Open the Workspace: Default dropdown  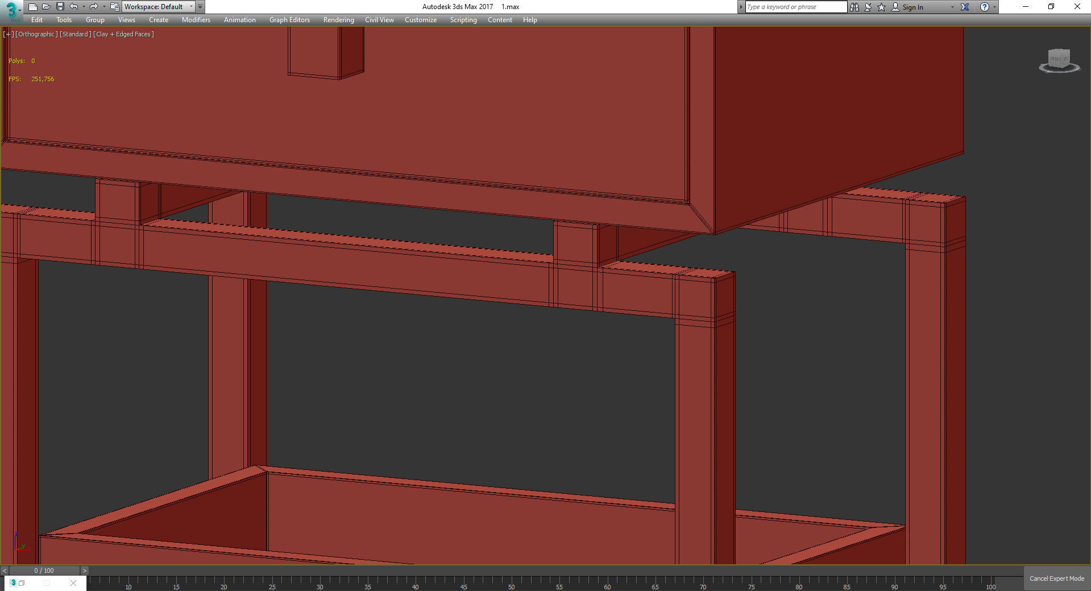pos(159,7)
